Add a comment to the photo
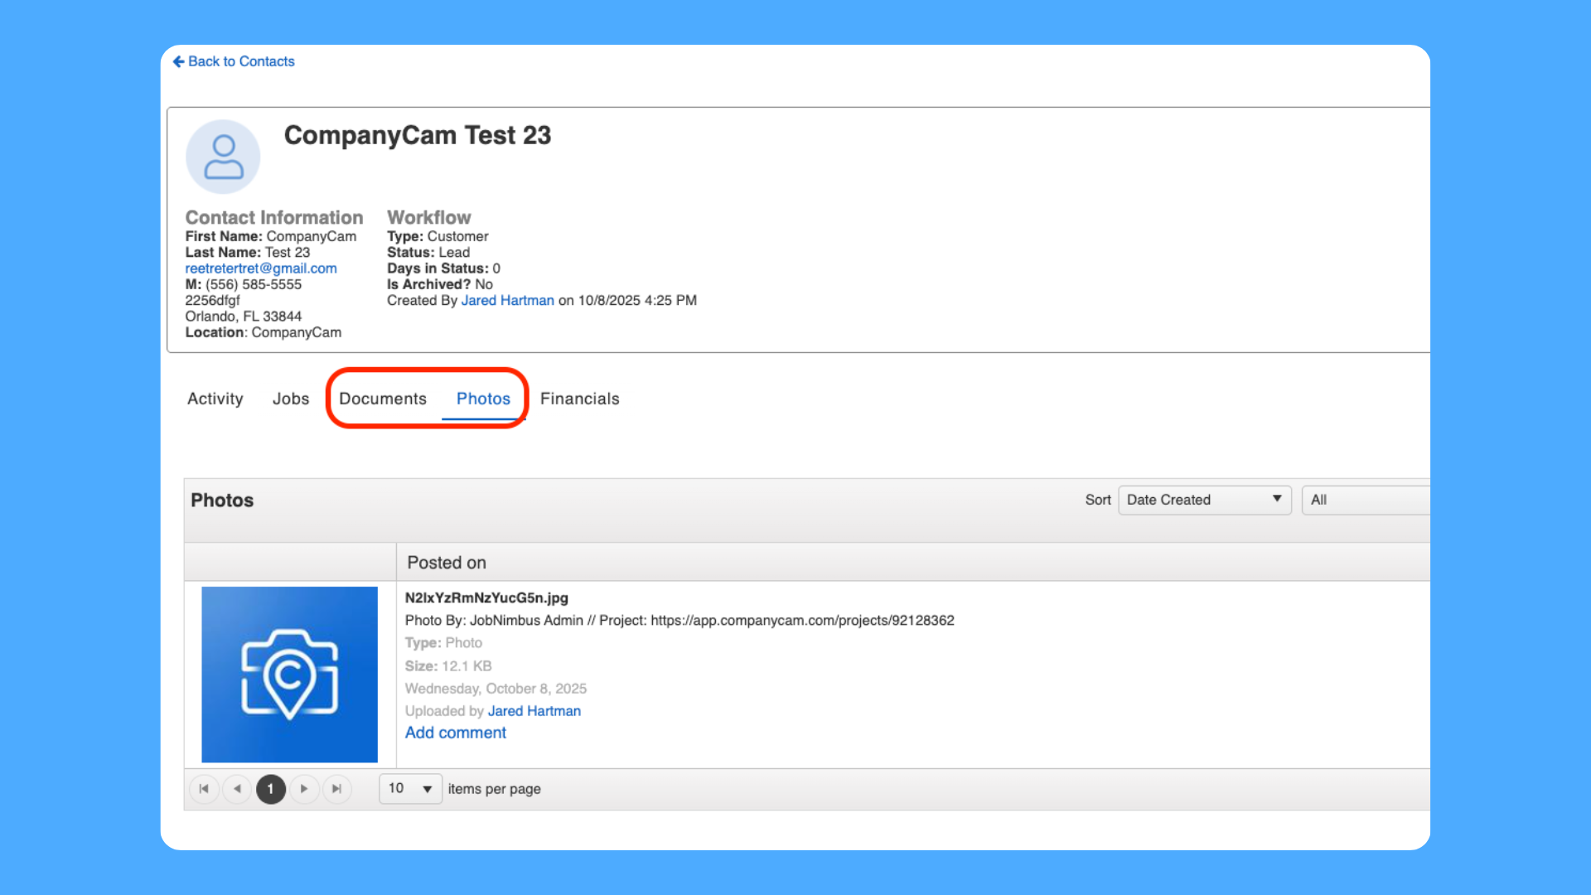The image size is (1591, 895). click(x=455, y=733)
